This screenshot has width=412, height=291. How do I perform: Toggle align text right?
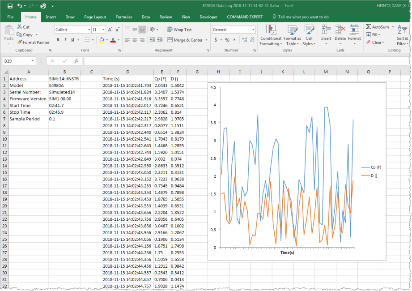[x=142, y=40]
